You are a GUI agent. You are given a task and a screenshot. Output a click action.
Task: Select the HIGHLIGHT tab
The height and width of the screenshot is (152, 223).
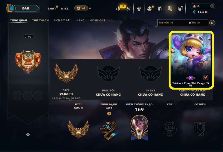98,21
